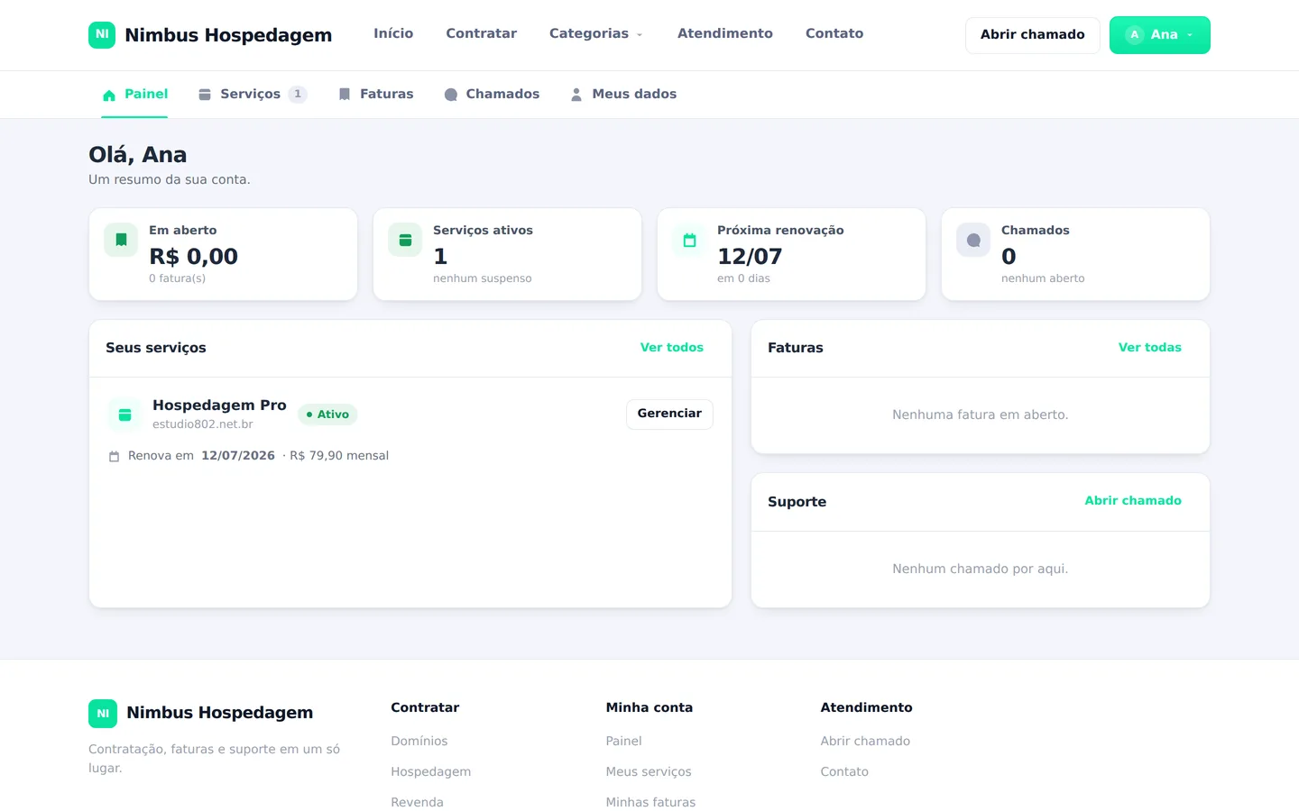Open Contato link in footer
This screenshot has height=811, width=1299.
point(844,772)
